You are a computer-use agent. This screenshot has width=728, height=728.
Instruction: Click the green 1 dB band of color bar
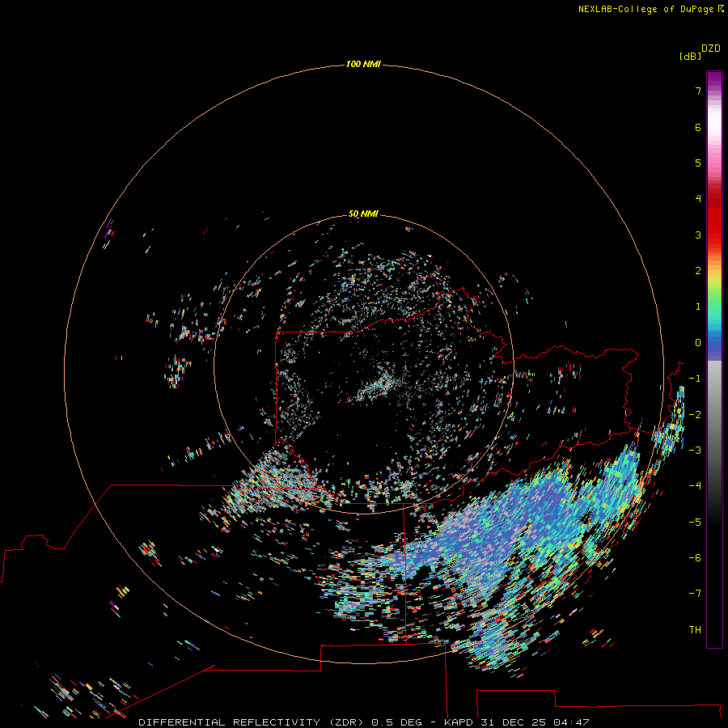[x=714, y=303]
